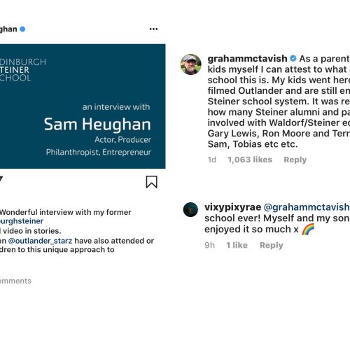Open the @grahammctavish mention in the reply
The height and width of the screenshot is (350, 350).
coord(307,207)
